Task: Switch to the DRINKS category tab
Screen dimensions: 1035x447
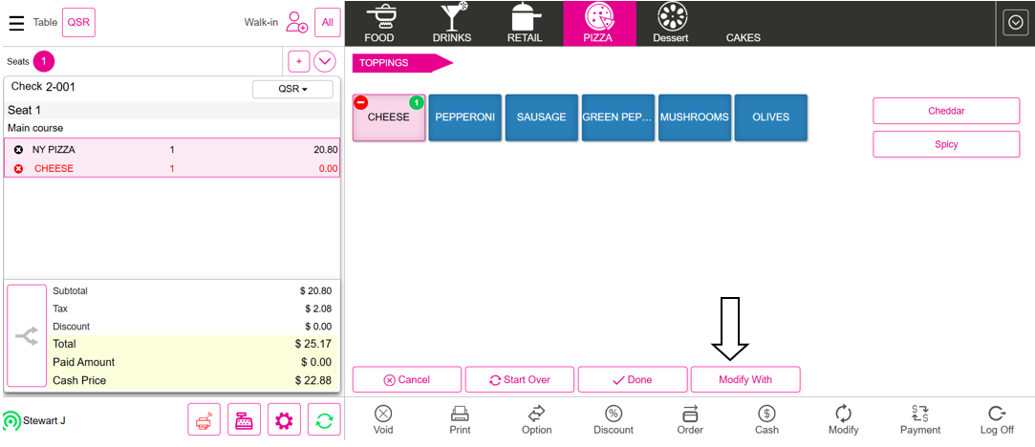Action: [451, 24]
